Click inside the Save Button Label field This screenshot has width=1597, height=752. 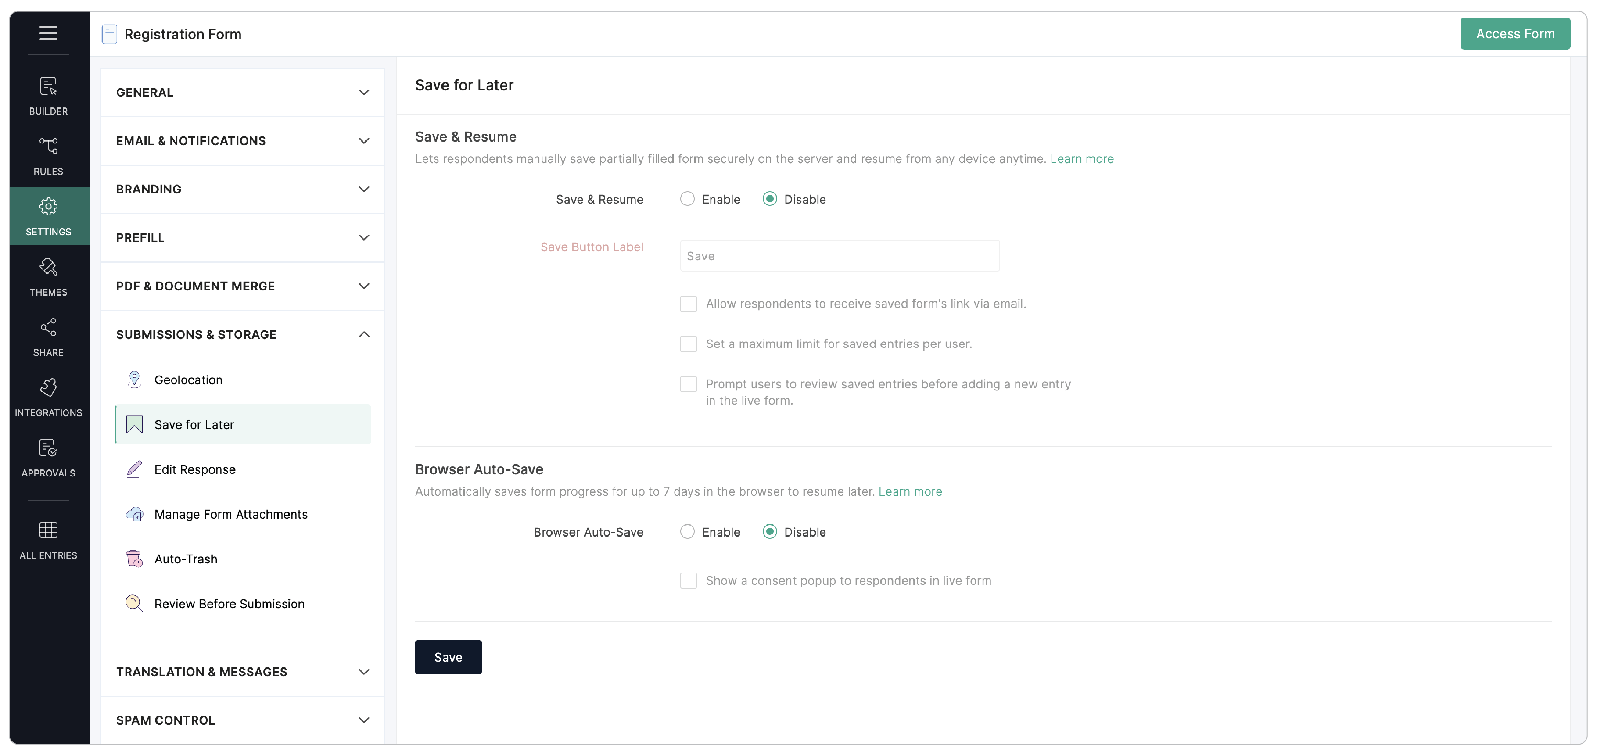pyautogui.click(x=839, y=255)
